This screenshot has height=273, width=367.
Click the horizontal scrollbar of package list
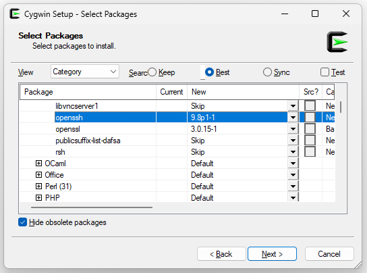pos(92,207)
